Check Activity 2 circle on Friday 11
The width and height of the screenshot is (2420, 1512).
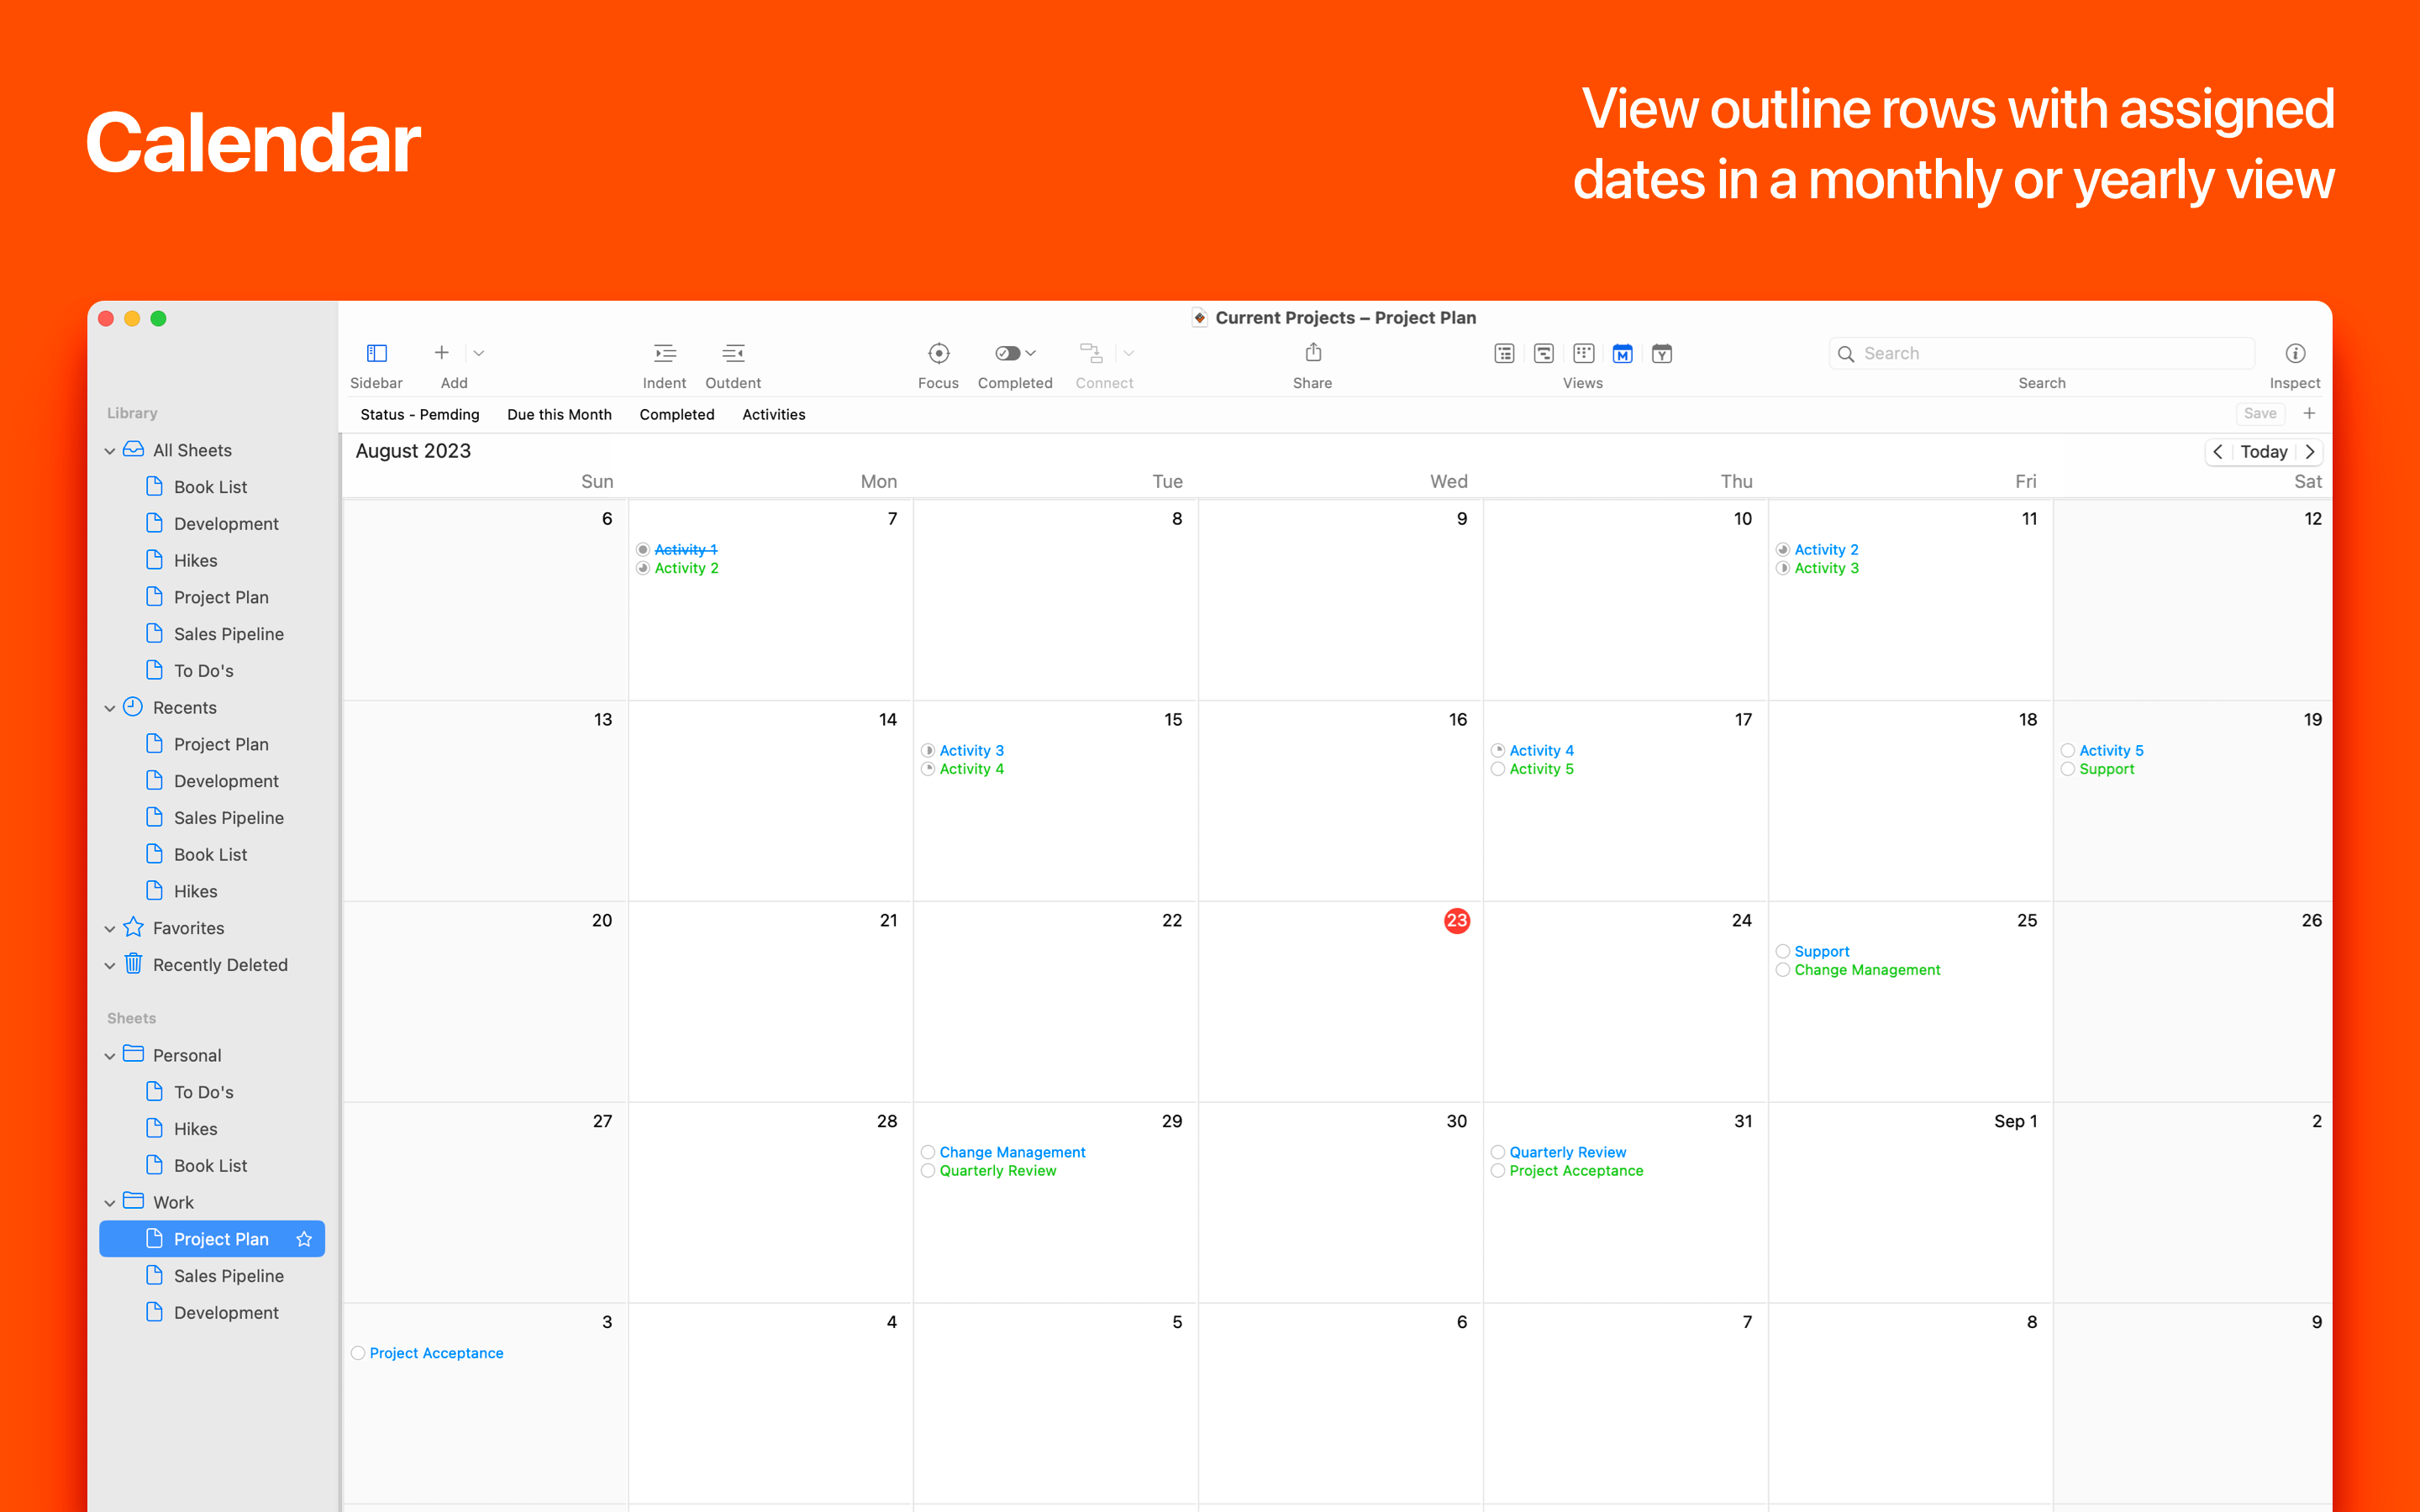(1783, 550)
